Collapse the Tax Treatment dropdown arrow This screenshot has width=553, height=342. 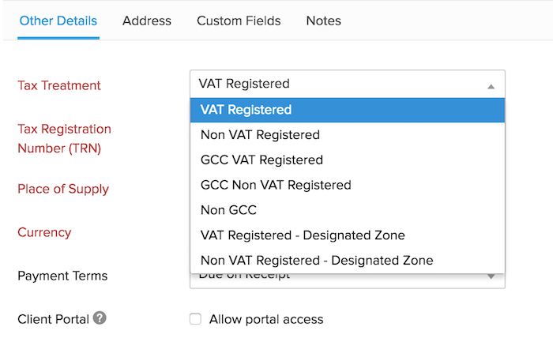point(491,85)
